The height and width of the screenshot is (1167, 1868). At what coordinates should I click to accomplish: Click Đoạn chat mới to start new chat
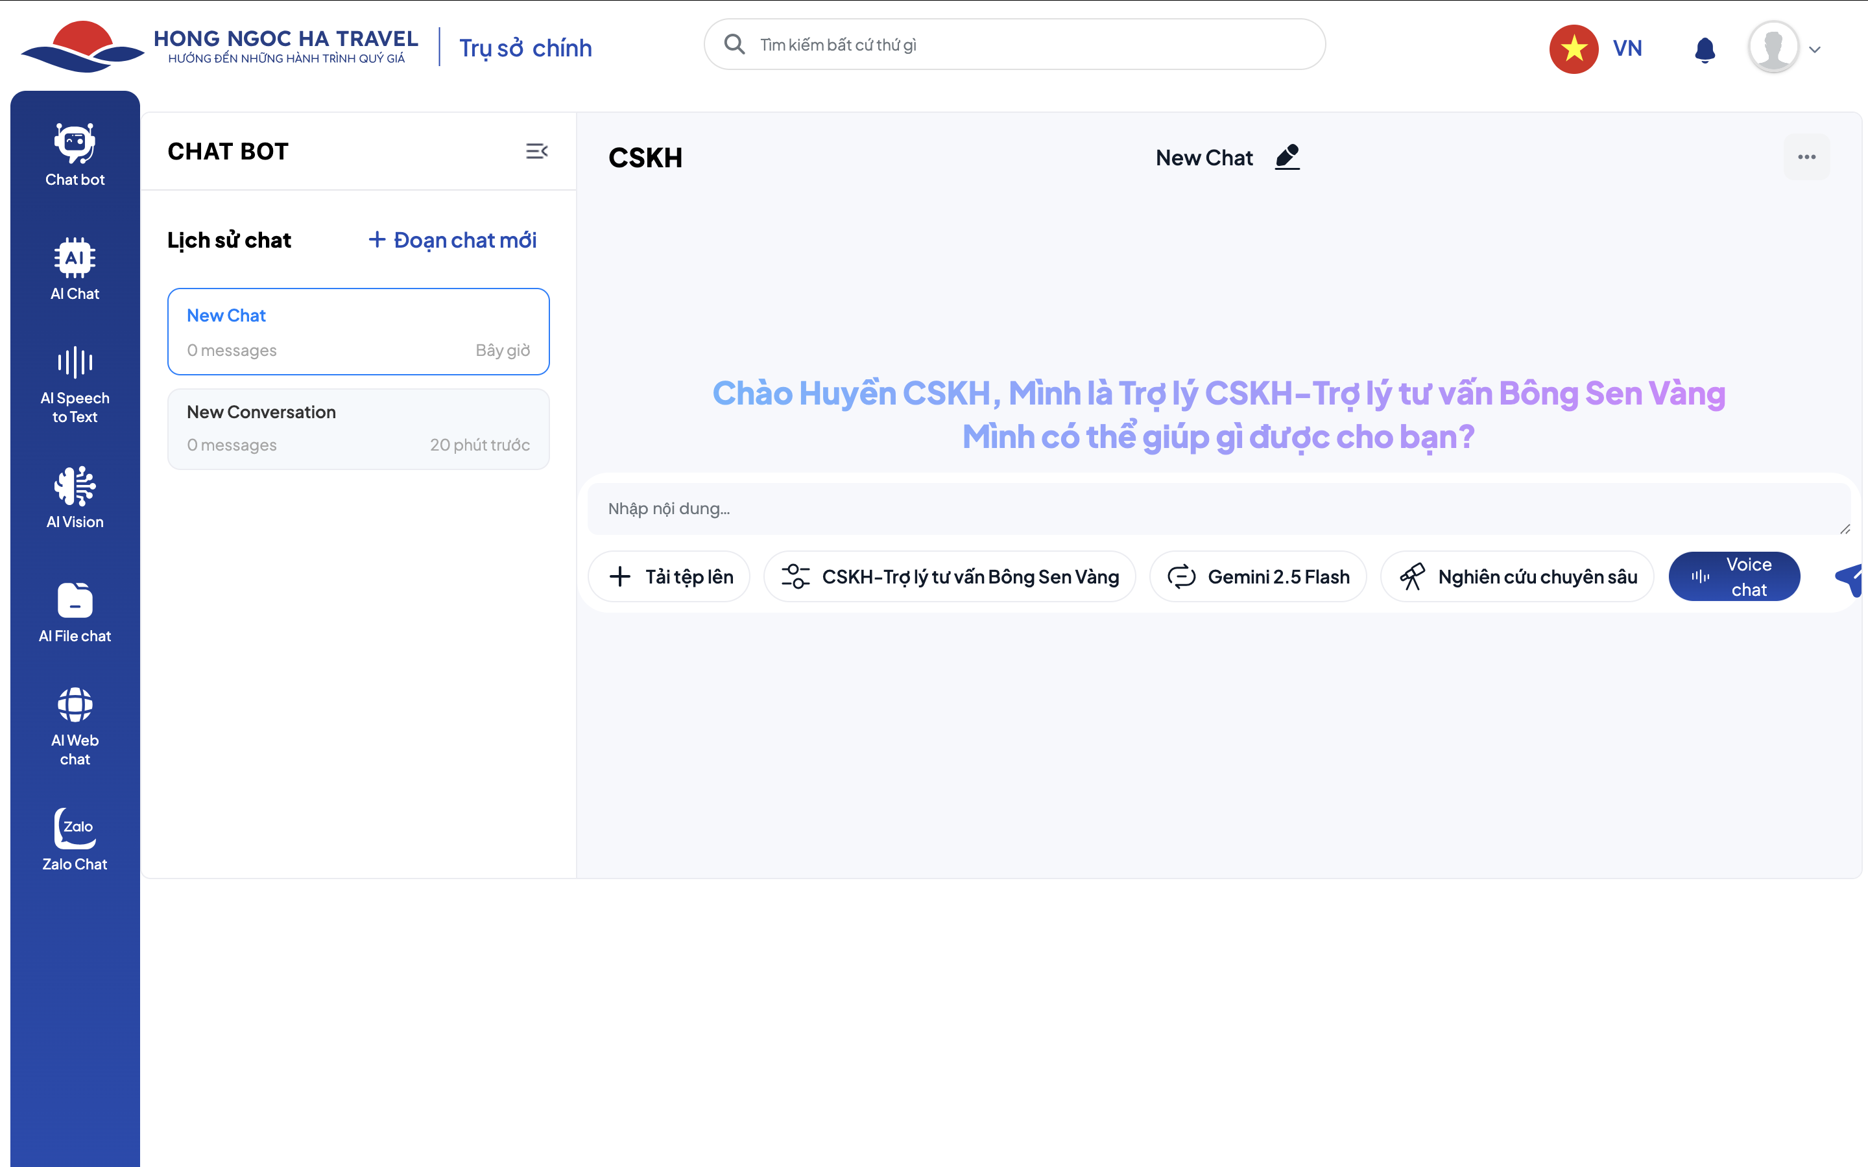tap(452, 240)
